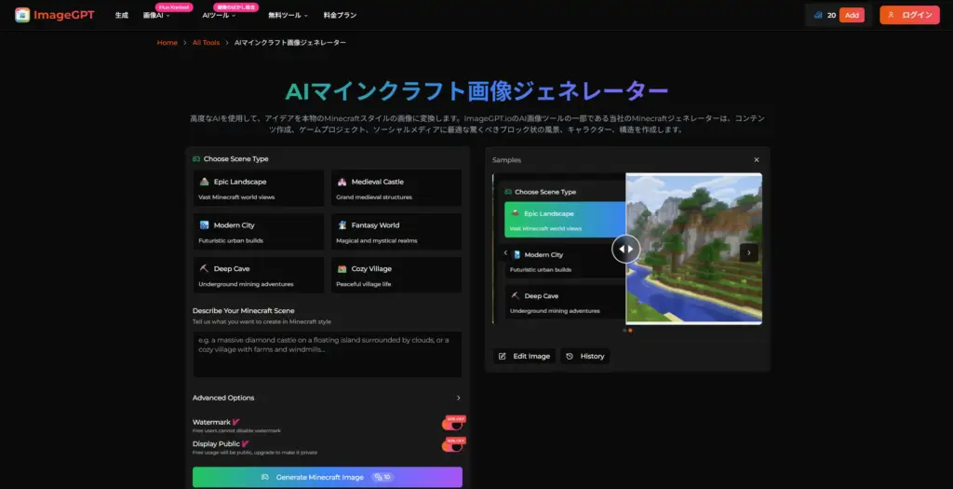Open the AIツール dropdown menu
This screenshot has height=489, width=953.
tap(219, 15)
